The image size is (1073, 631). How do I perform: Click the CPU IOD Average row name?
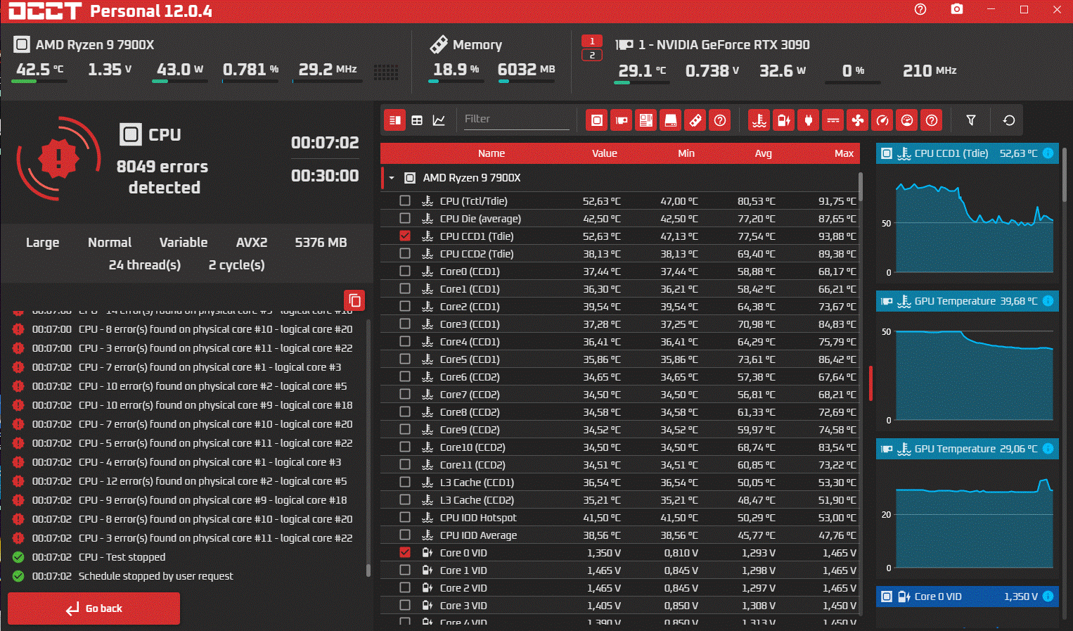coord(478,535)
